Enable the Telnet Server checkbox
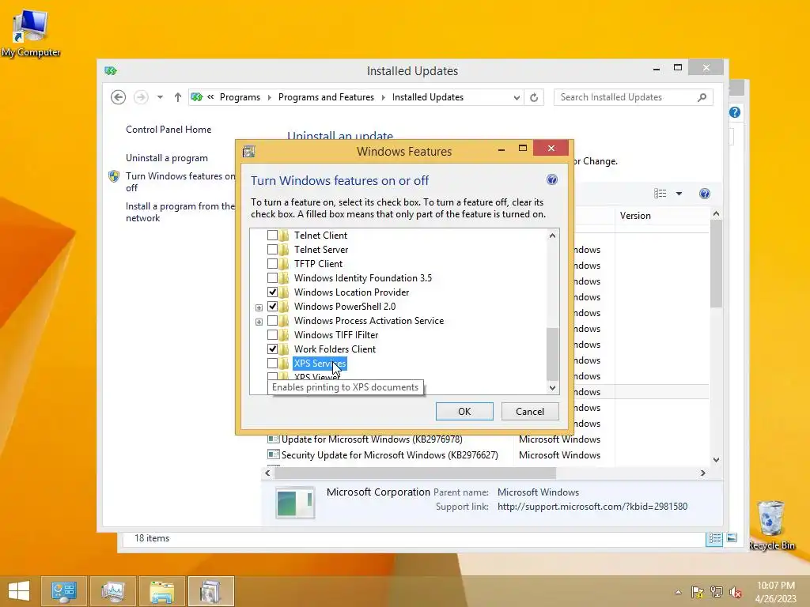 point(272,250)
